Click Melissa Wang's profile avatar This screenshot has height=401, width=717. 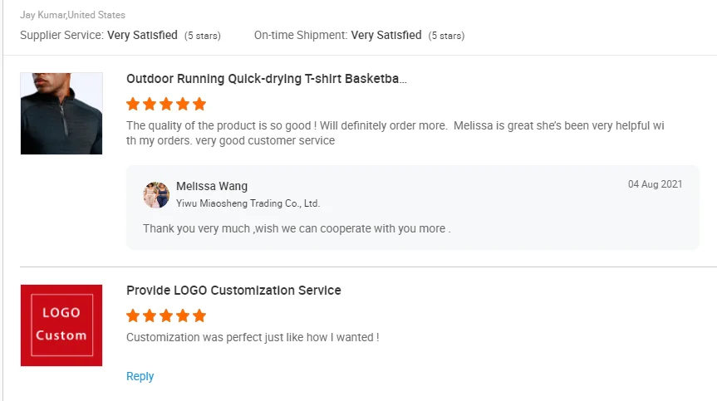coord(156,194)
